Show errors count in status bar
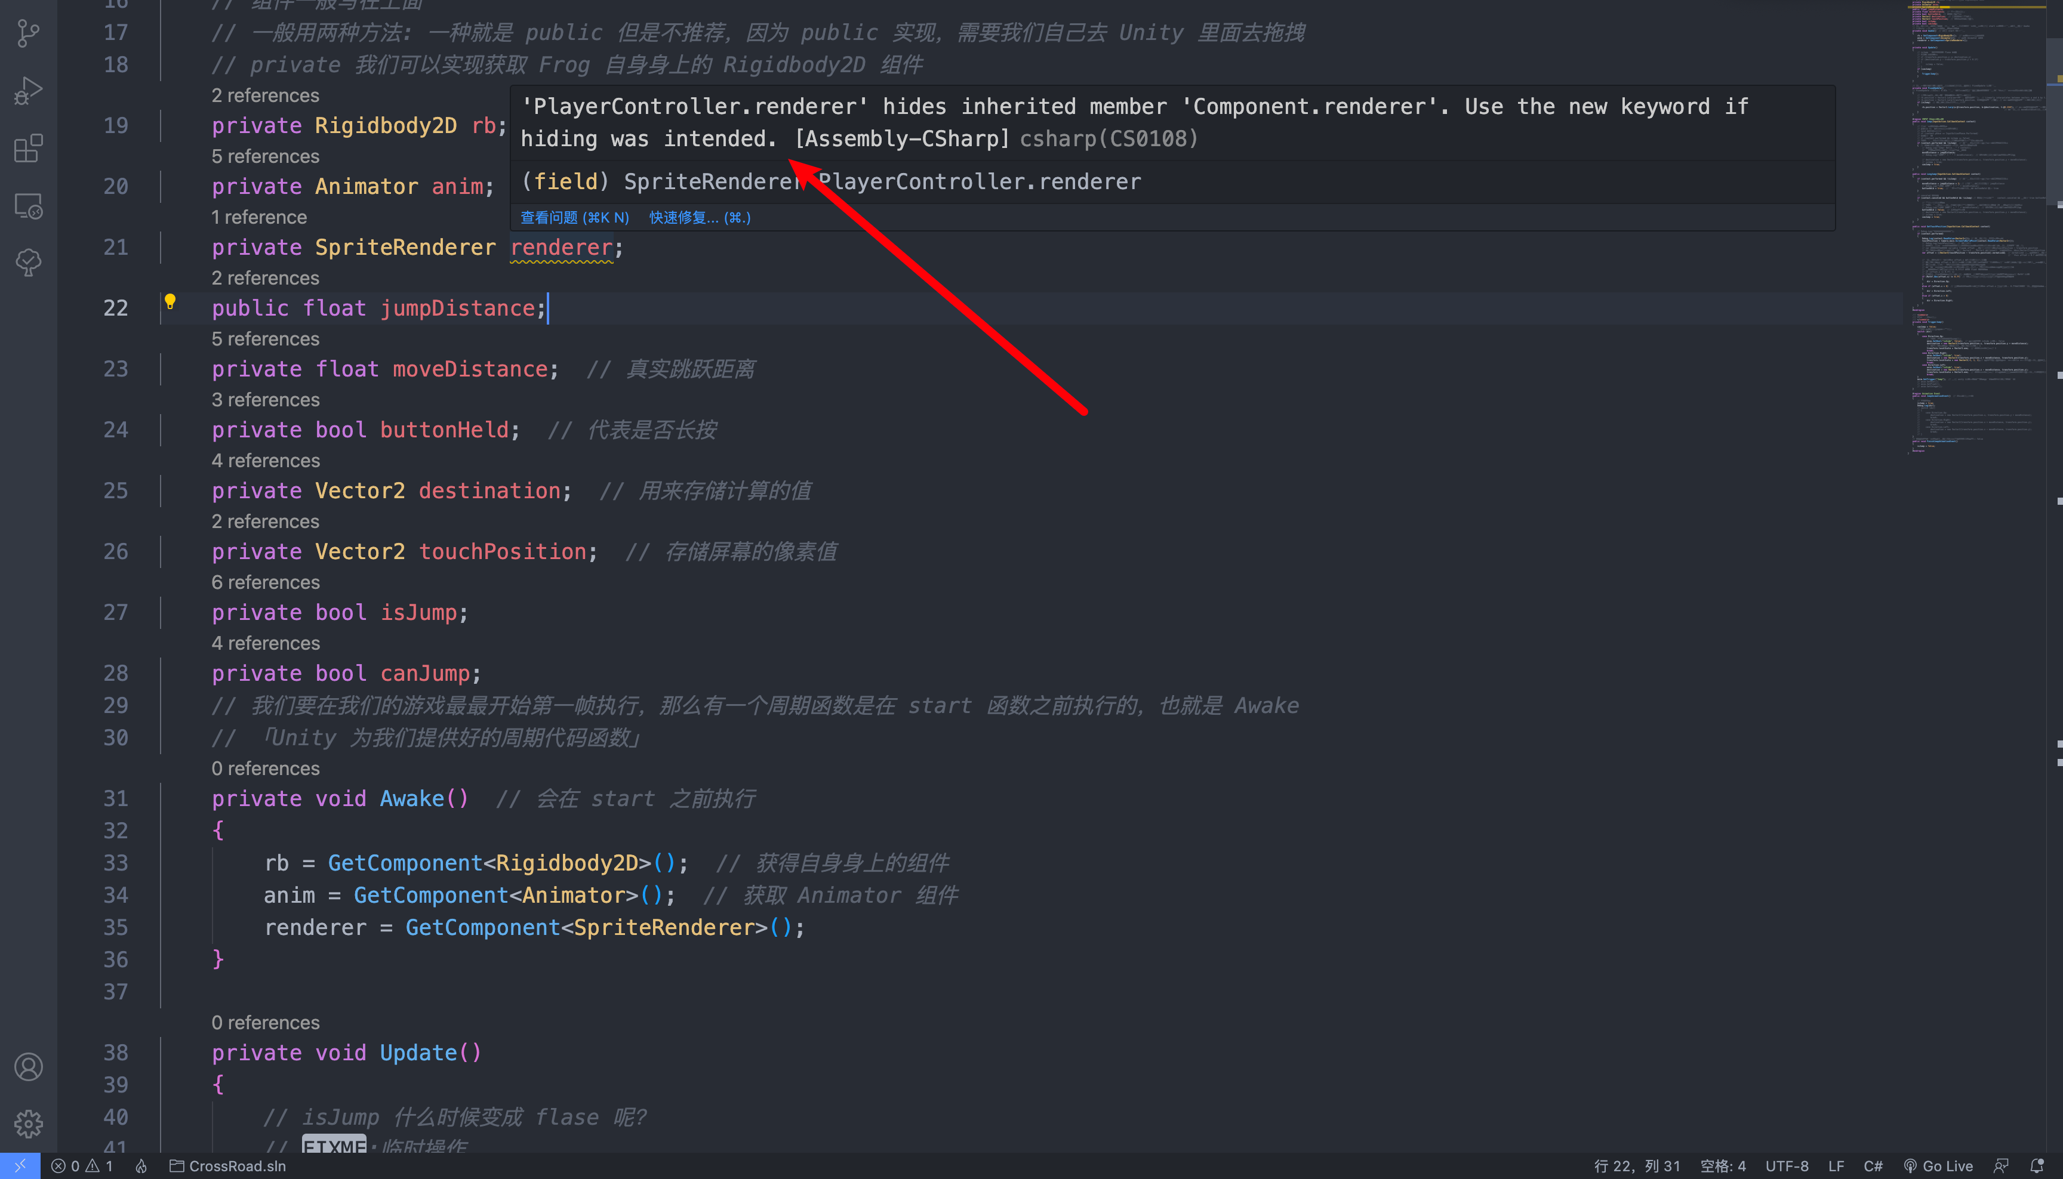The width and height of the screenshot is (2063, 1179). (x=65, y=1166)
